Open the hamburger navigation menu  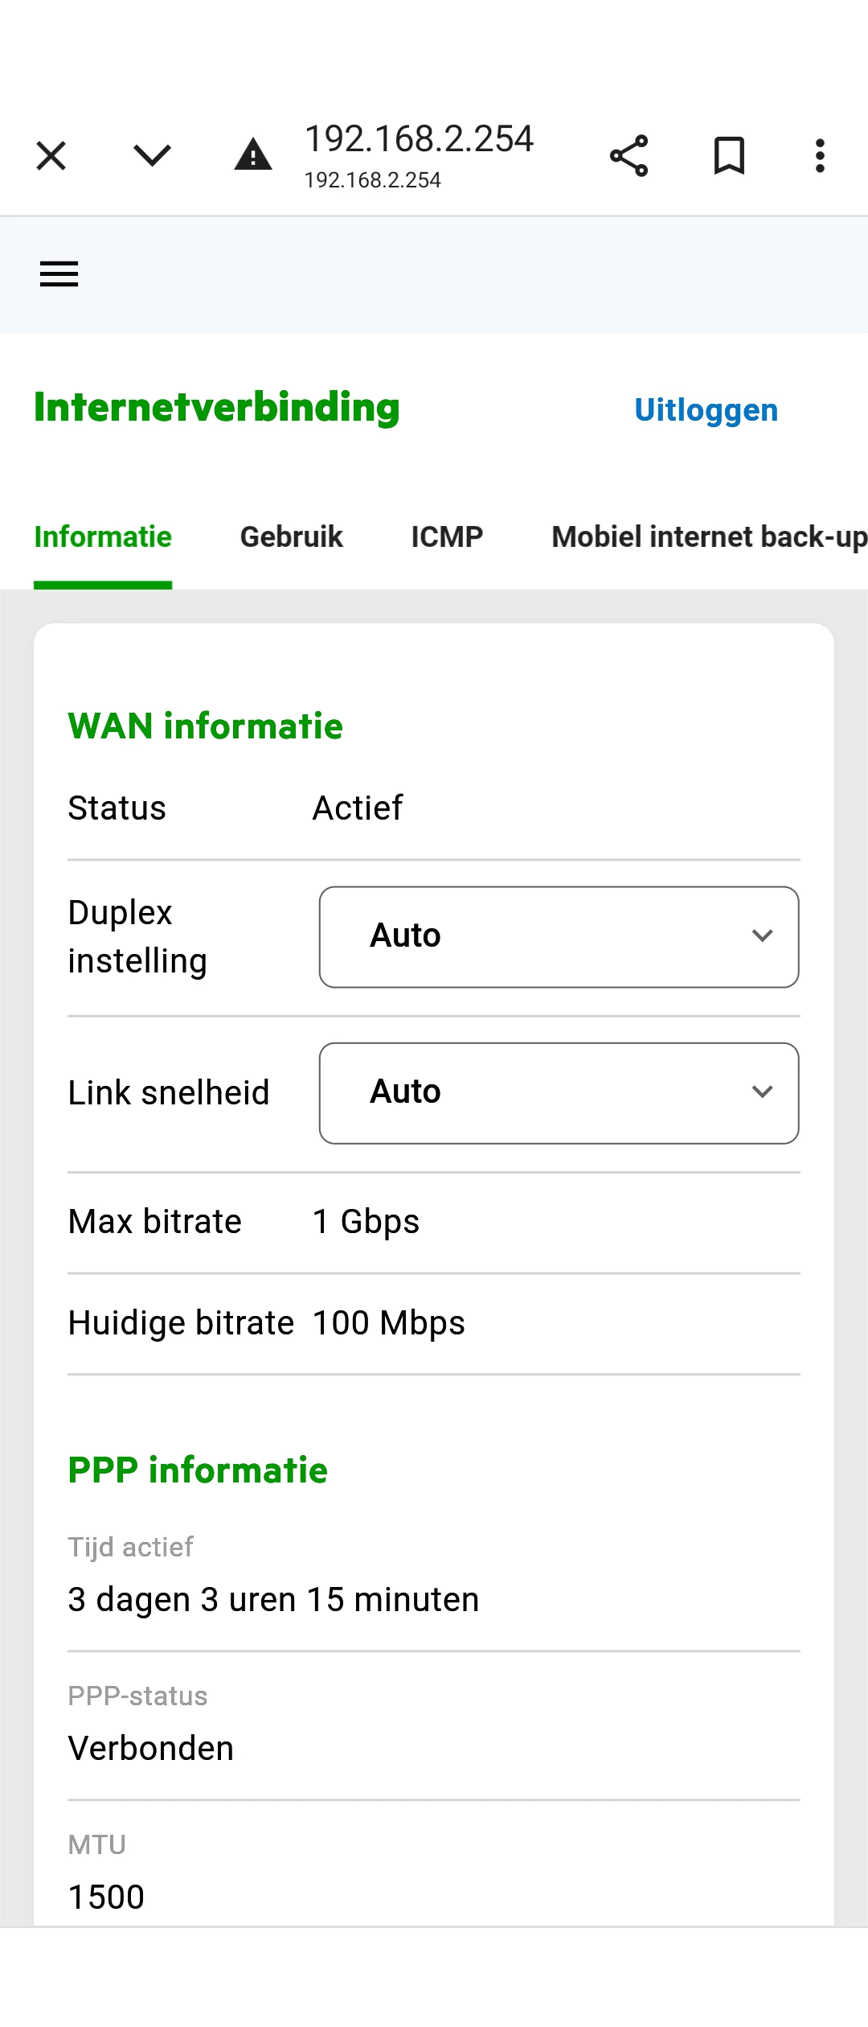59,274
